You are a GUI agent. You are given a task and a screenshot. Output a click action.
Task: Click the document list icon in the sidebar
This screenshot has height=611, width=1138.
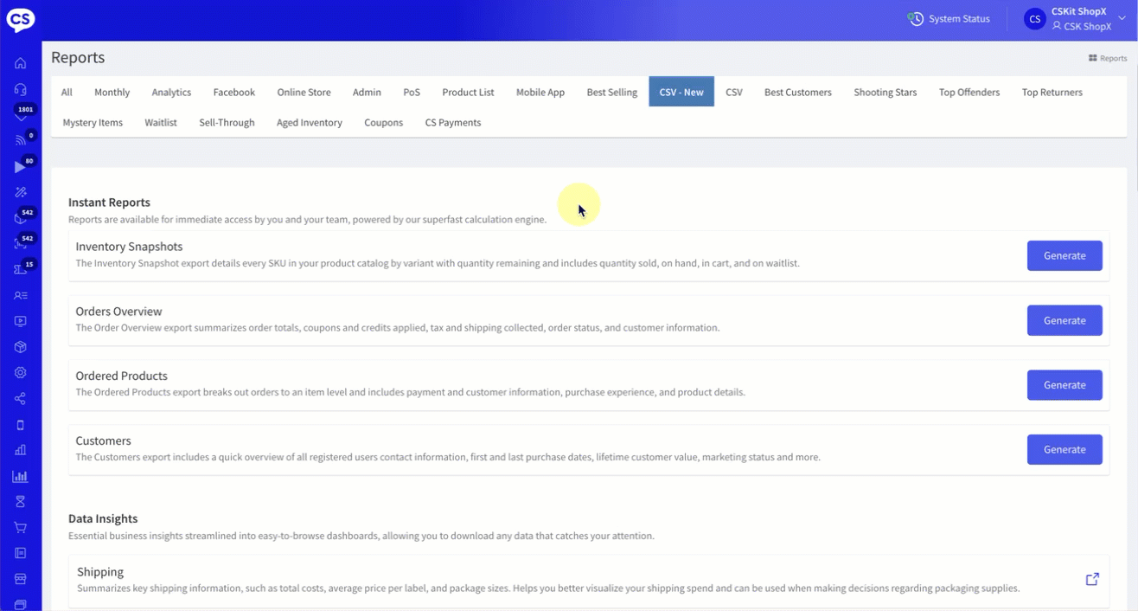pyautogui.click(x=21, y=553)
